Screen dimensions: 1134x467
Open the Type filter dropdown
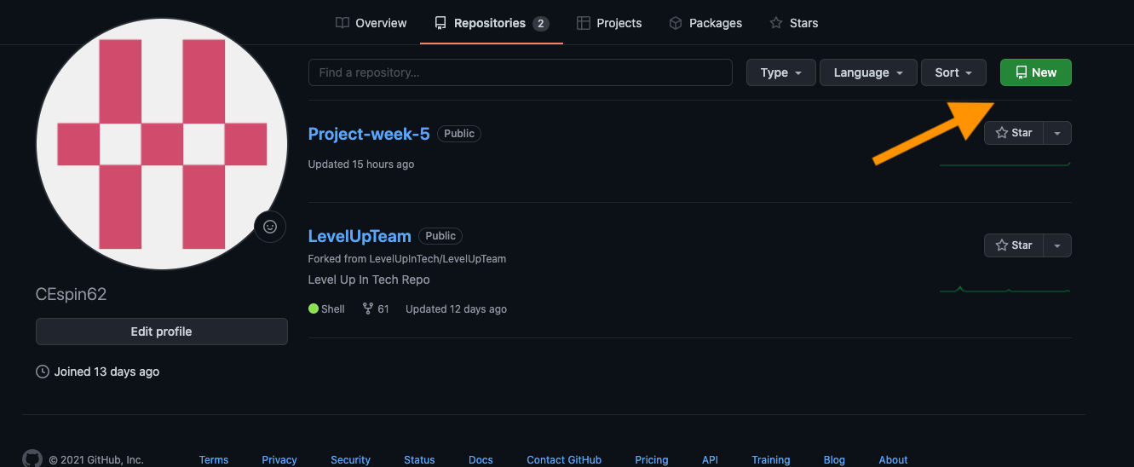tap(781, 72)
